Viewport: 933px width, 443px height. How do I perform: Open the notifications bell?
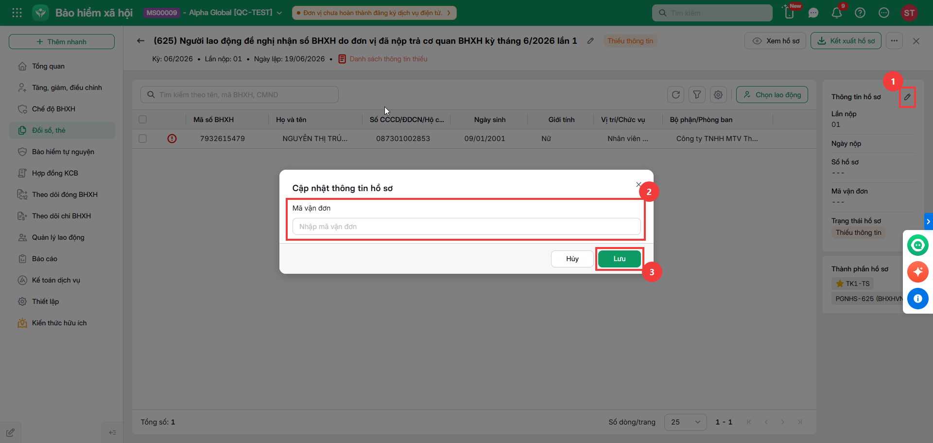[837, 13]
